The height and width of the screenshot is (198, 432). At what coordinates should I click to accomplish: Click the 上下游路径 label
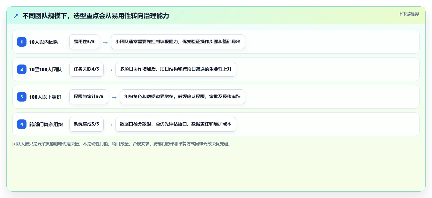(x=408, y=14)
